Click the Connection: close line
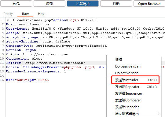Image resolution: width=165 pixels, height=117 pixels. click(24, 59)
